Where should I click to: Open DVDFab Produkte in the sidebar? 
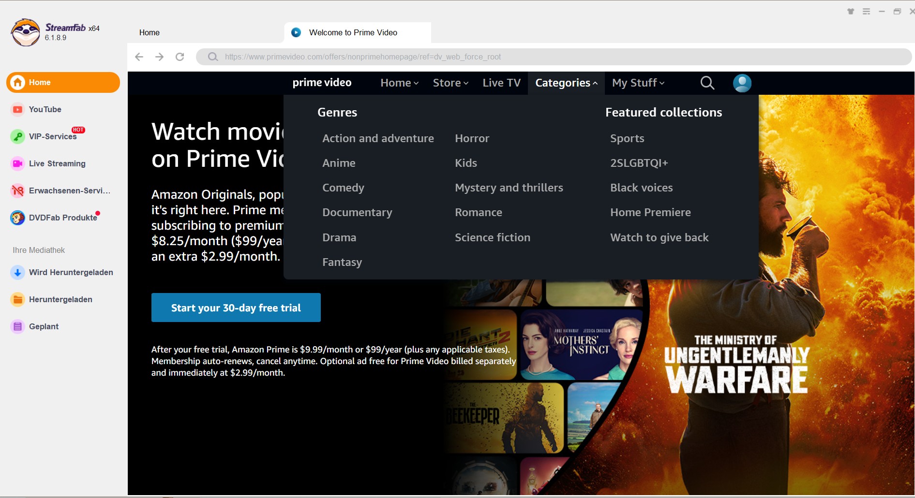coord(63,218)
